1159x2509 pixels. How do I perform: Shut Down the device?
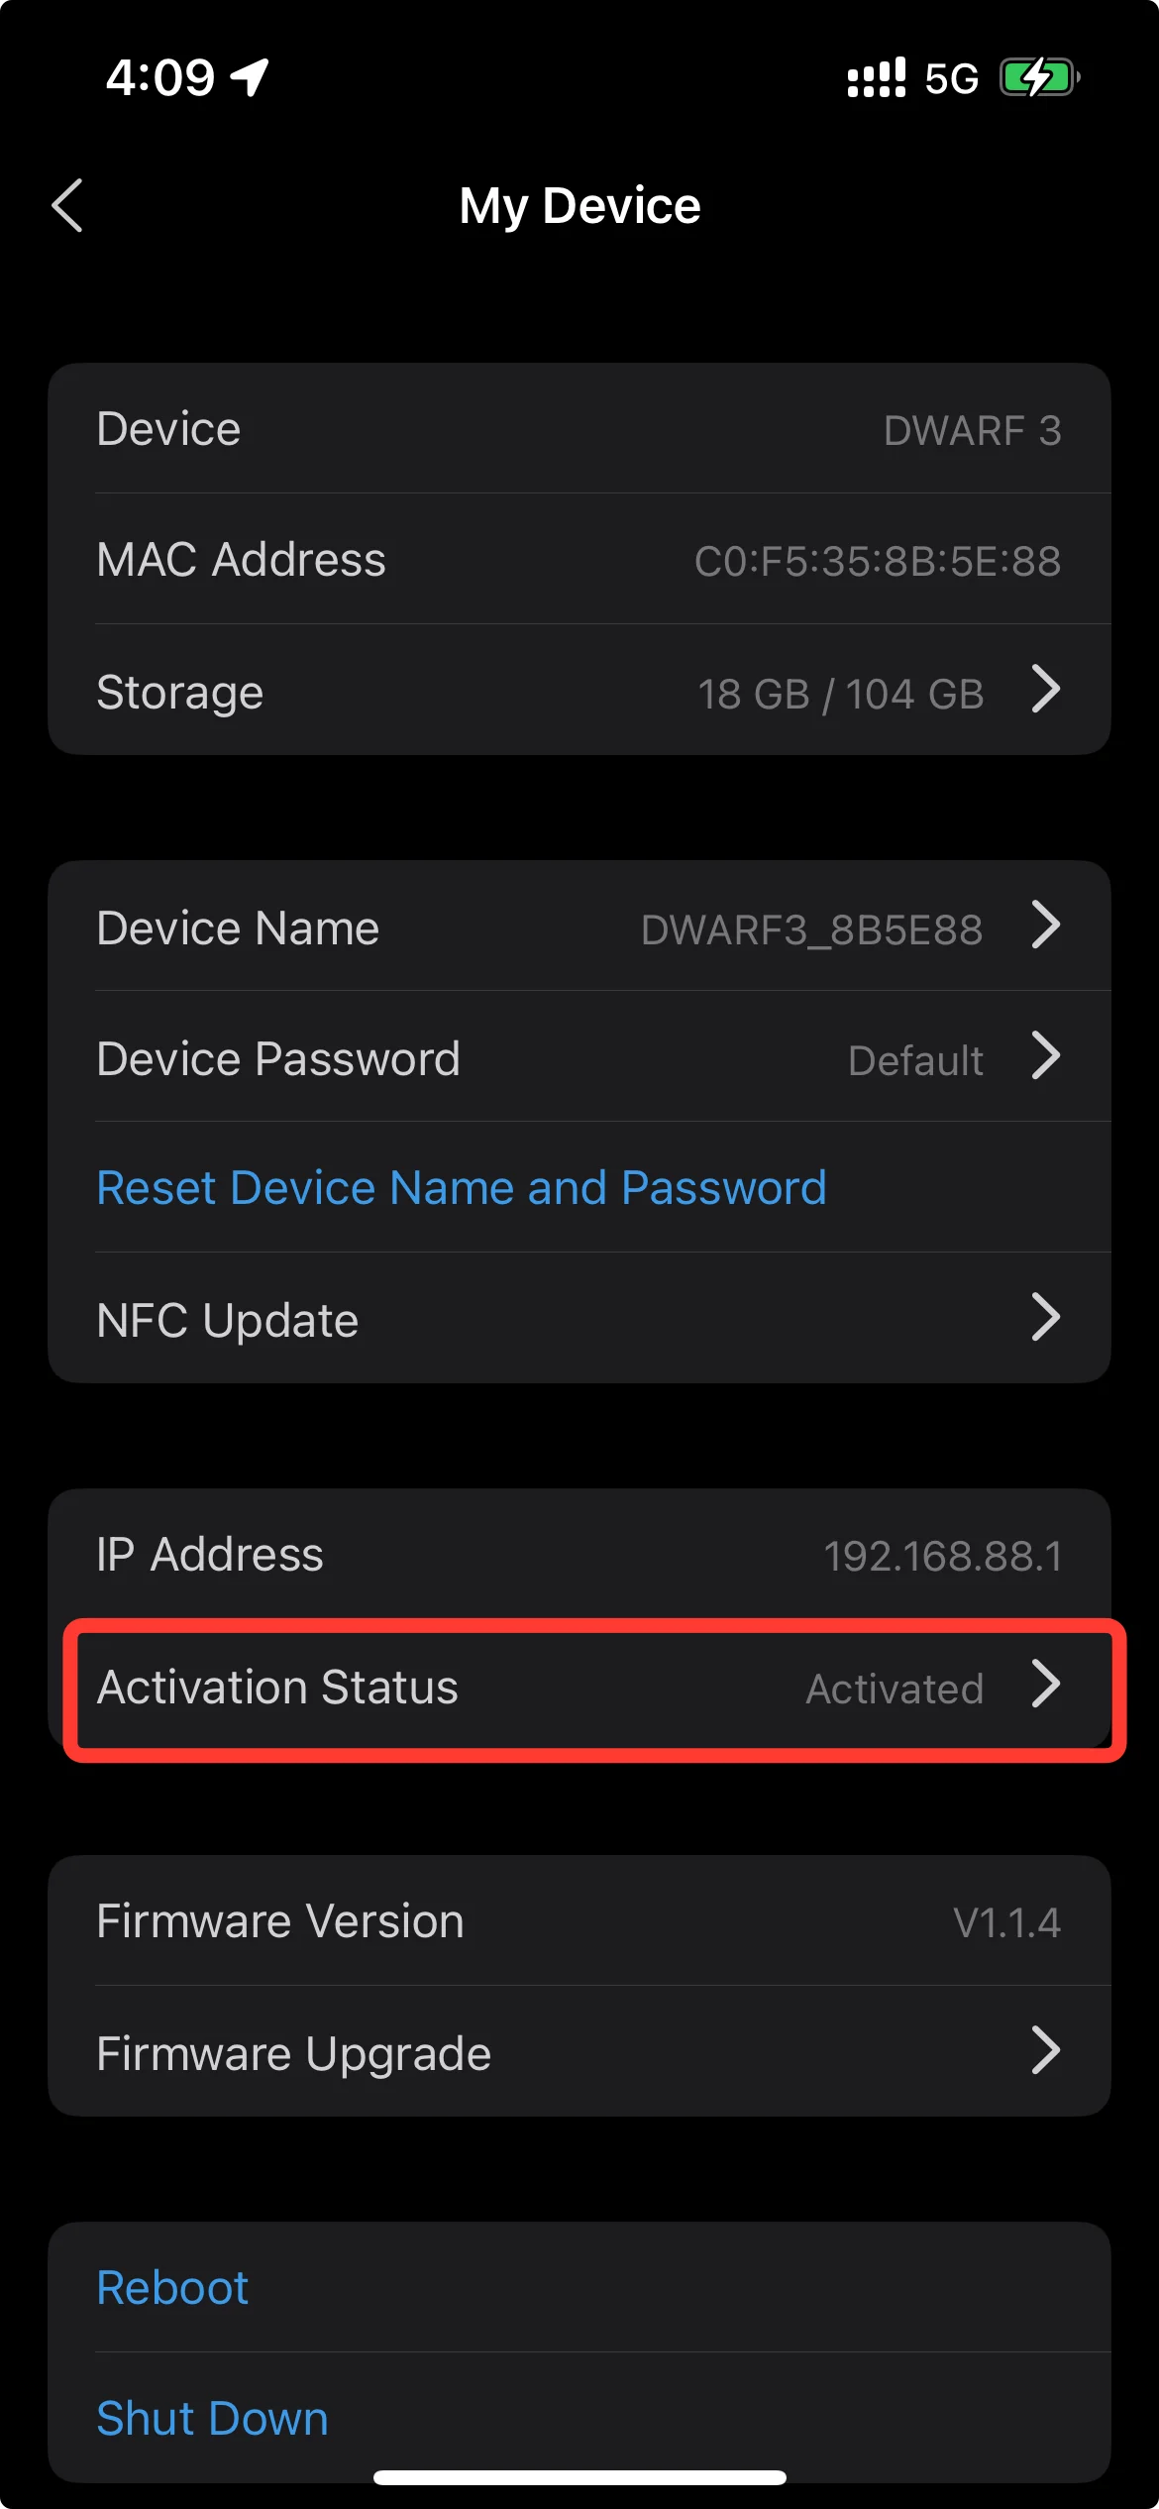(x=212, y=2419)
